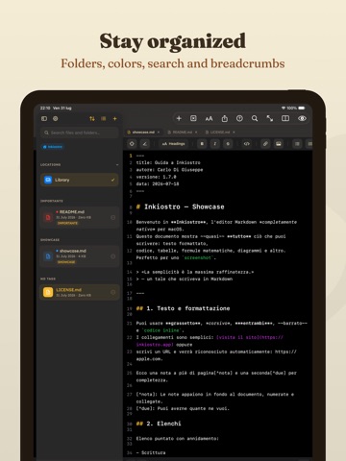Image resolution: width=346 pixels, height=461 pixels.
Task: Click the yellow LICENSE.md file icon
Action: click(x=48, y=292)
